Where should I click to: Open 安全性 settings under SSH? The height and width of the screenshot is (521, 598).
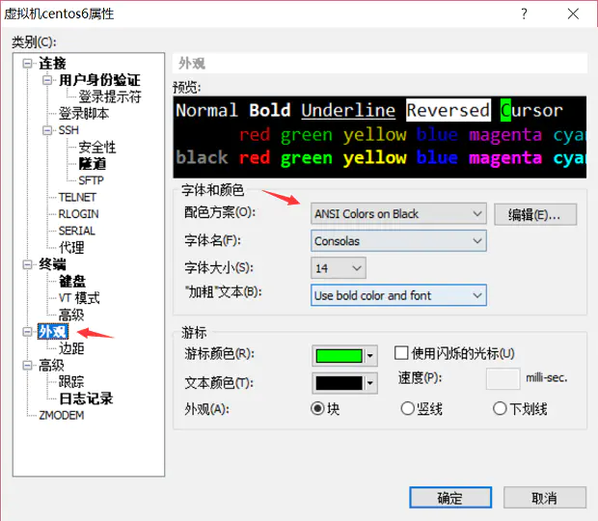(97, 148)
